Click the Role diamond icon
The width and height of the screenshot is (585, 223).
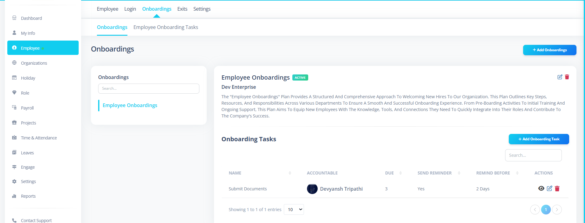(14, 93)
